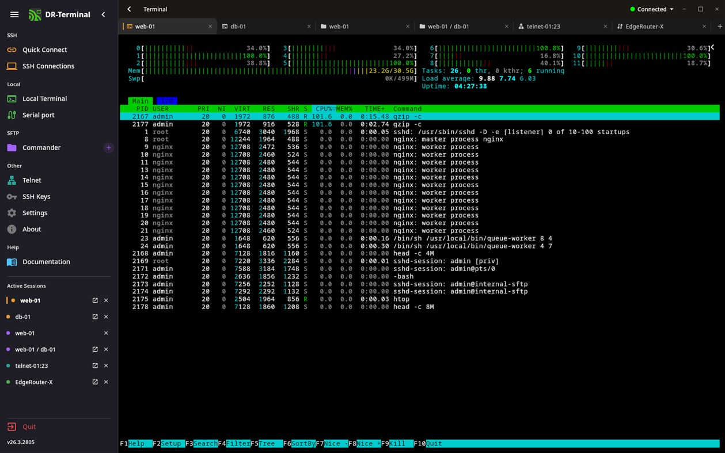The height and width of the screenshot is (453, 725).
Task: Pop out the db-01 session into a new window
Action: [95, 317]
